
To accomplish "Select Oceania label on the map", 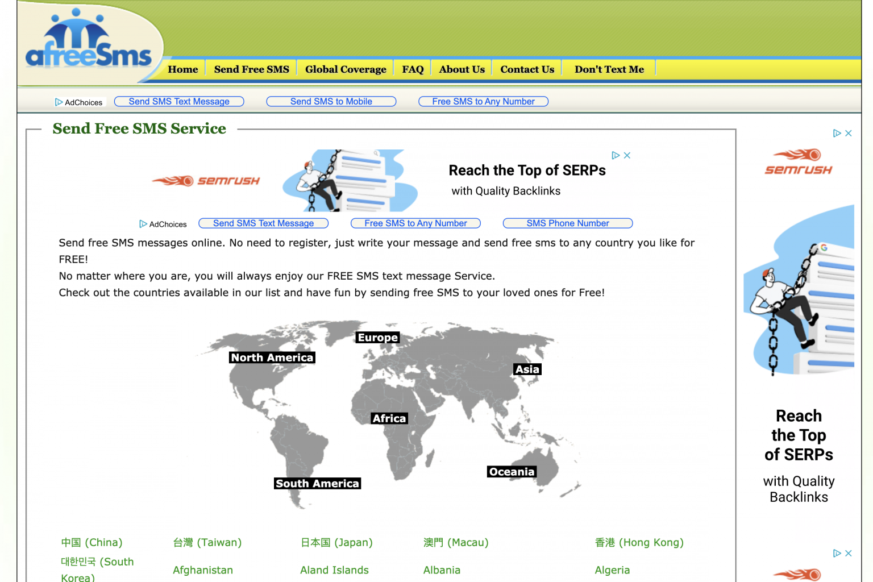I will (x=512, y=472).
